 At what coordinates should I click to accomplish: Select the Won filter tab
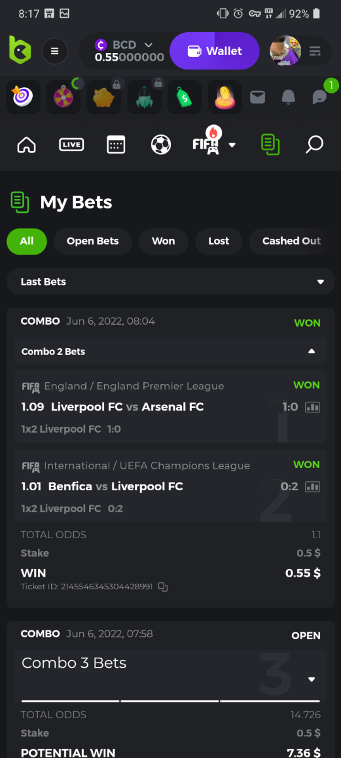pyautogui.click(x=164, y=241)
